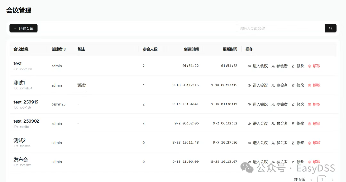Click meeting ID ro55xs6

[x=25, y=146]
